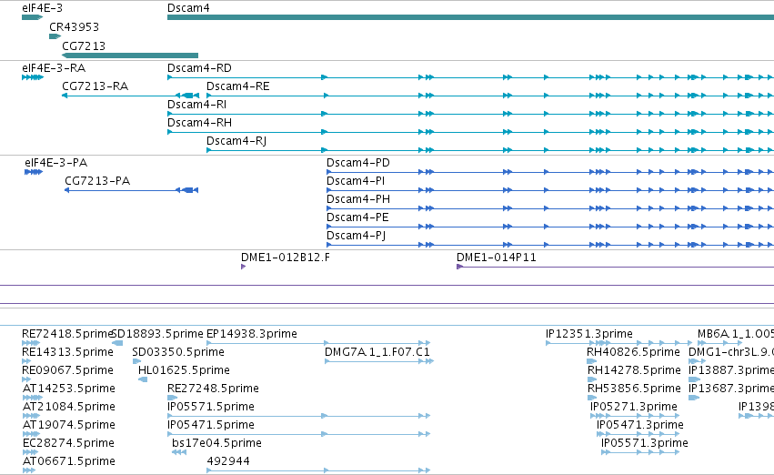The image size is (774, 475).
Task: Click the RH40826.5prime EST label
Action: pyautogui.click(x=633, y=352)
